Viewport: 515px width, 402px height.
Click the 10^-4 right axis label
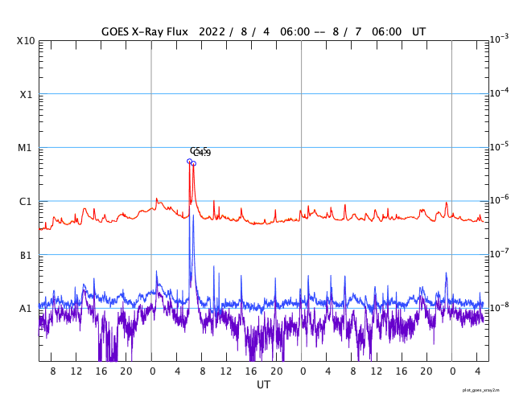tap(499, 92)
